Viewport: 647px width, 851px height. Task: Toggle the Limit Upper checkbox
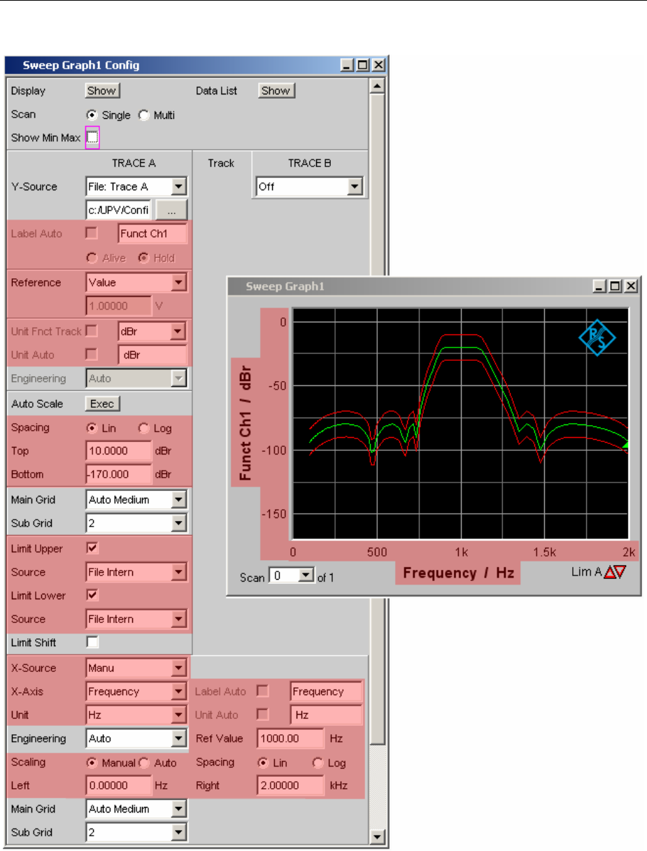coord(92,548)
